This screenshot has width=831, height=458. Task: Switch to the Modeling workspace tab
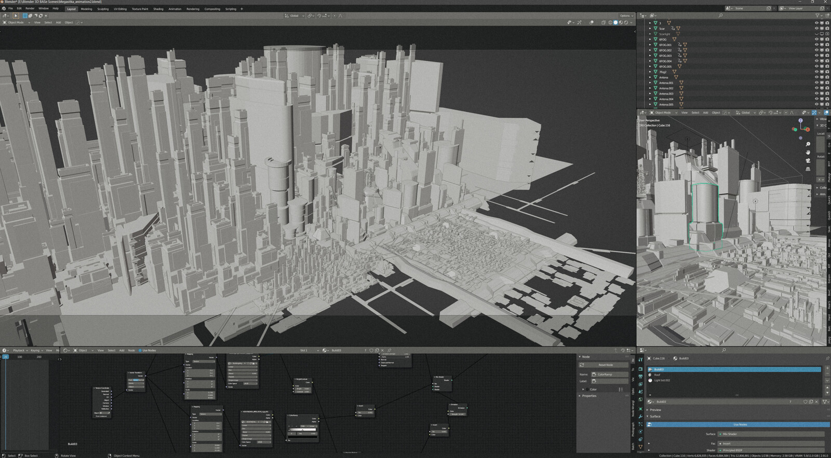pyautogui.click(x=86, y=9)
